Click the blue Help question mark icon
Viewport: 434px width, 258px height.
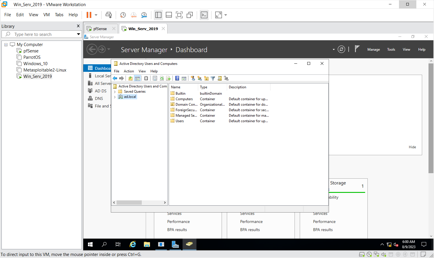(177, 78)
